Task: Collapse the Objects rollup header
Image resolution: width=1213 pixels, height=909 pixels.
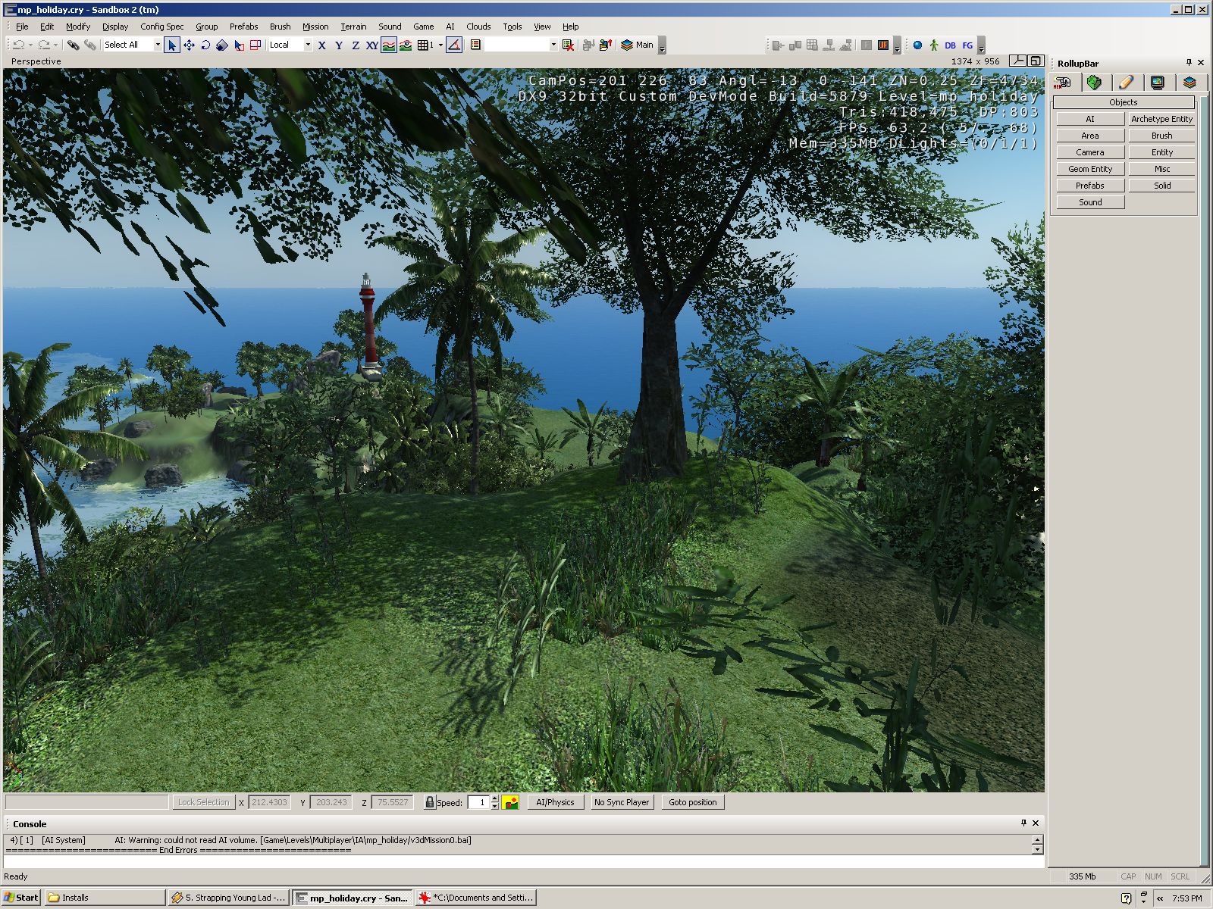Action: 1124,102
